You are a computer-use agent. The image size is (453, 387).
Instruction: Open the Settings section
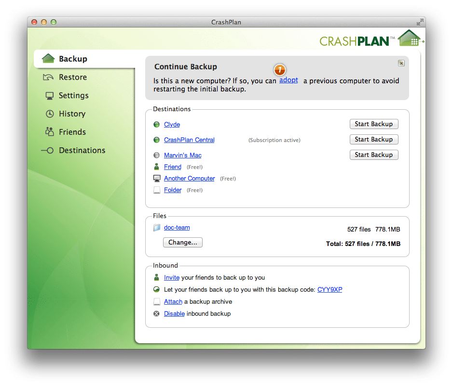(x=74, y=95)
